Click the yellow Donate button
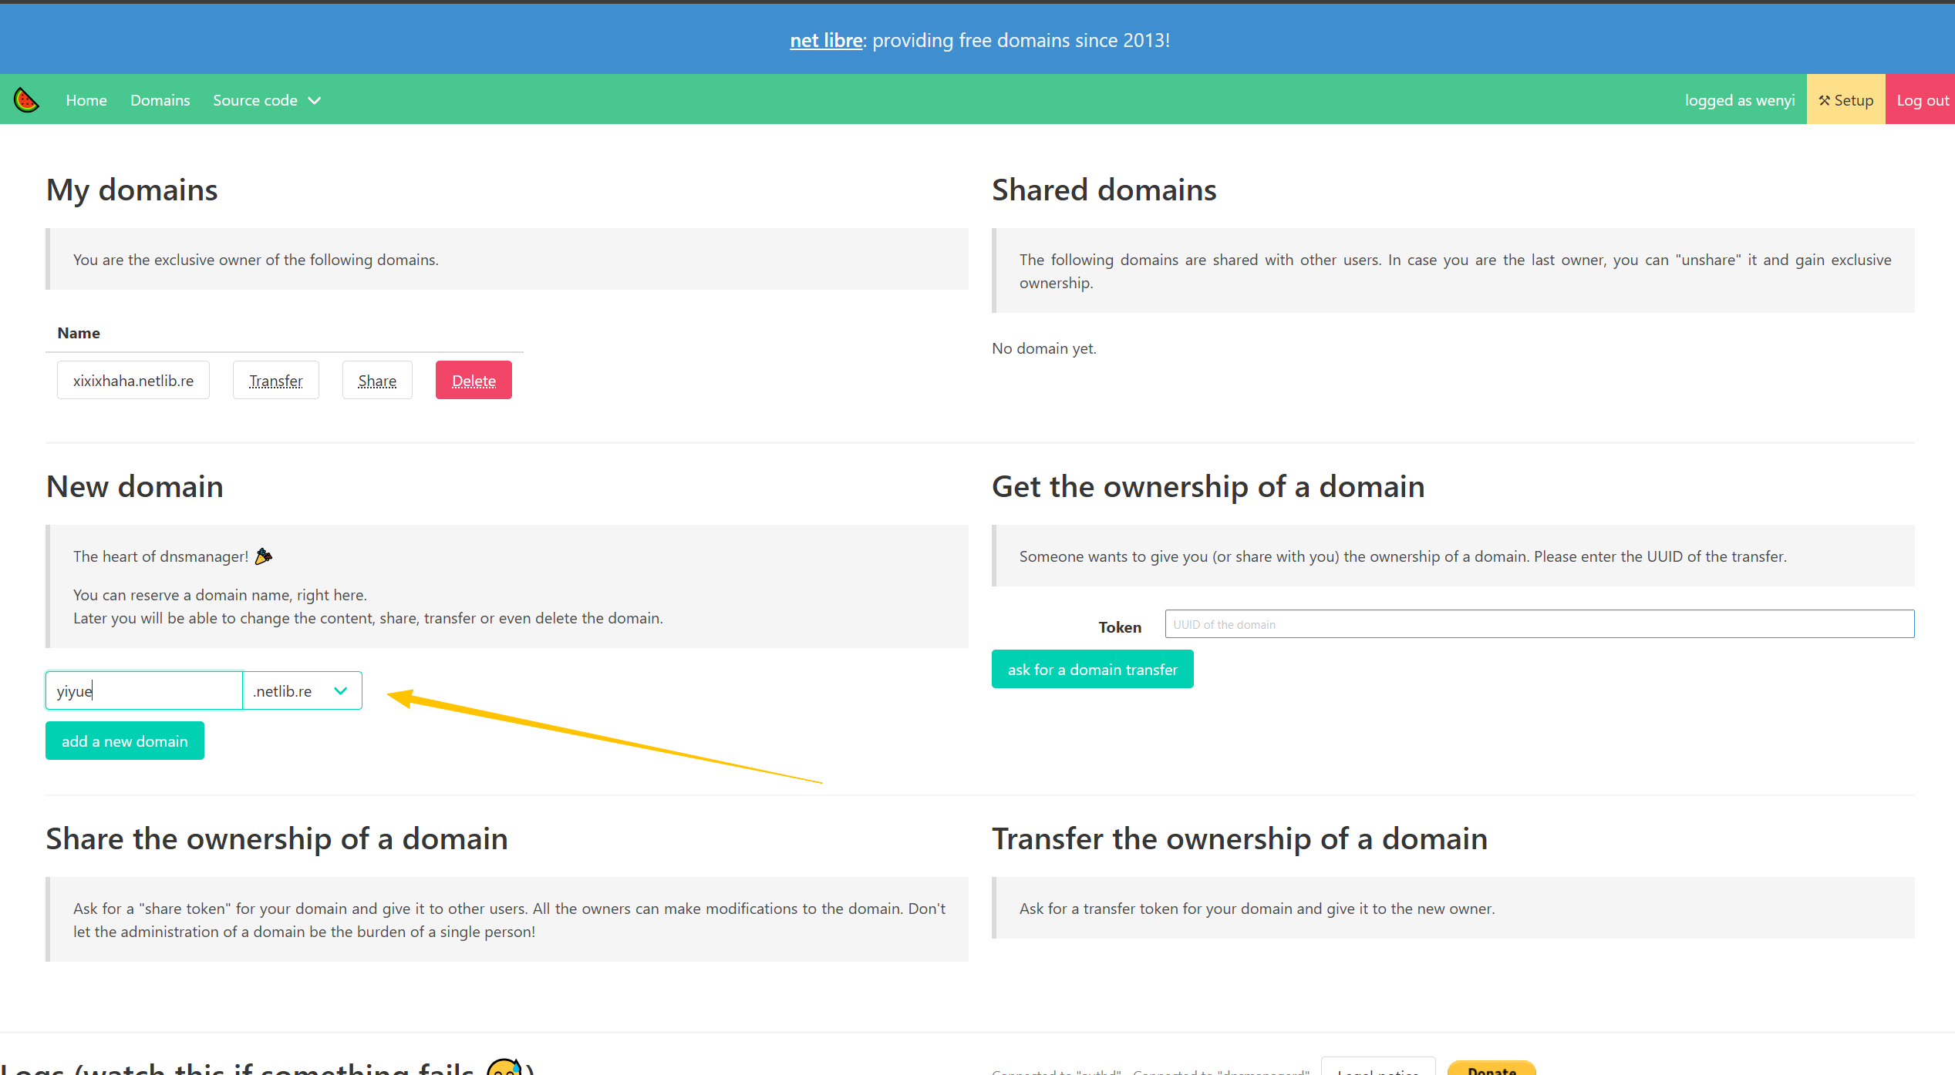 click(1492, 1069)
